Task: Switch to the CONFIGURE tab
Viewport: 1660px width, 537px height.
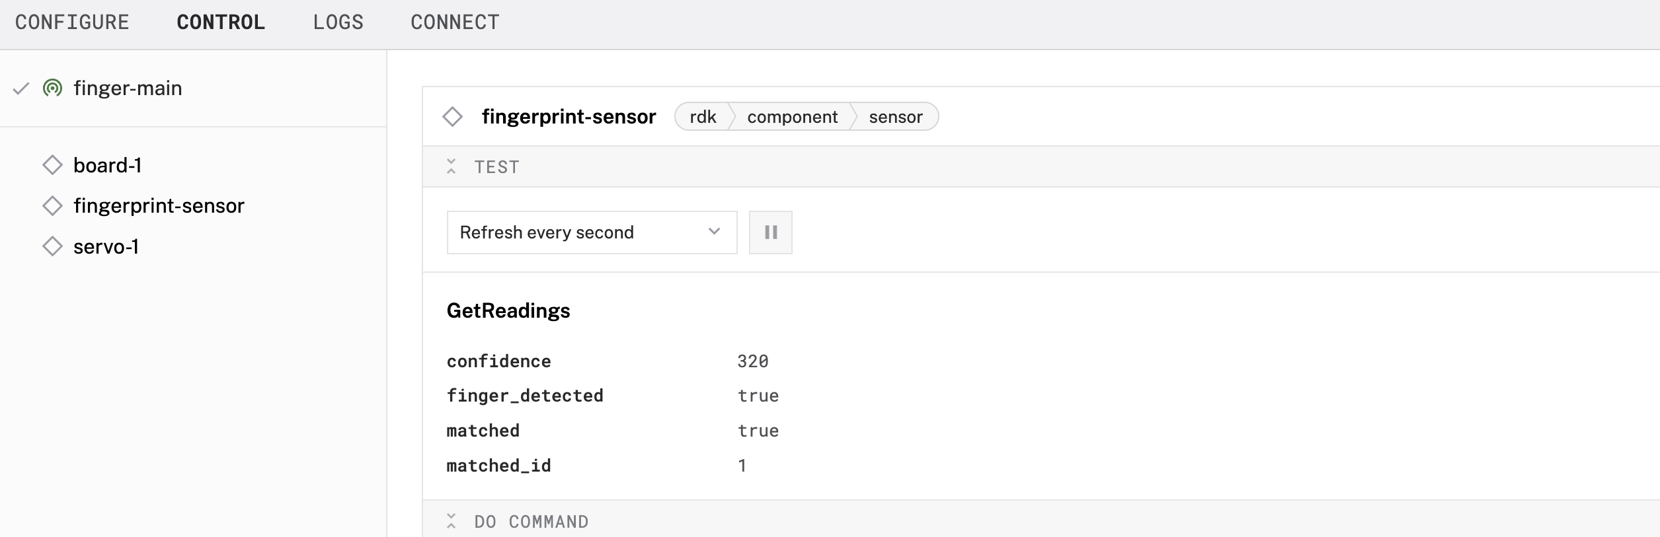Action: pyautogui.click(x=72, y=22)
